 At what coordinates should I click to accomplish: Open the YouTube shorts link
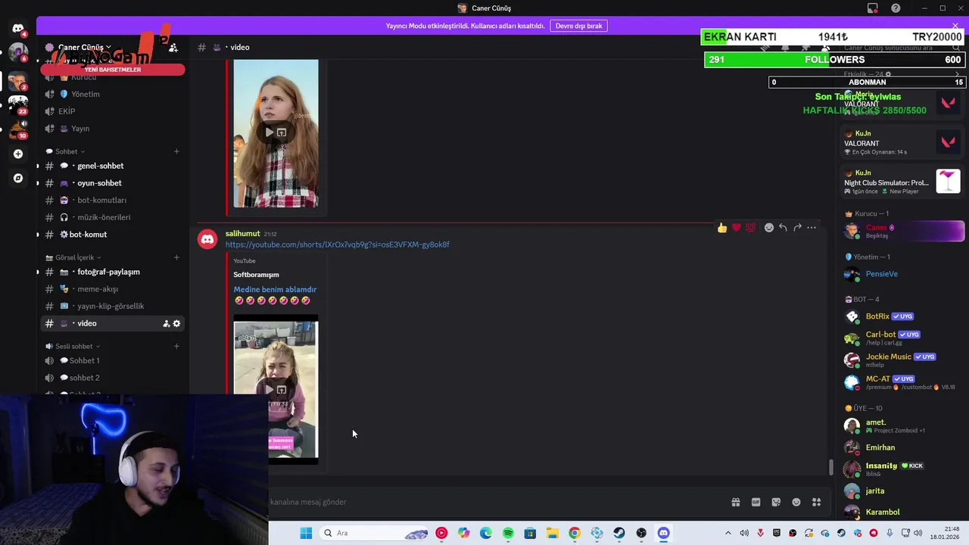tap(338, 244)
